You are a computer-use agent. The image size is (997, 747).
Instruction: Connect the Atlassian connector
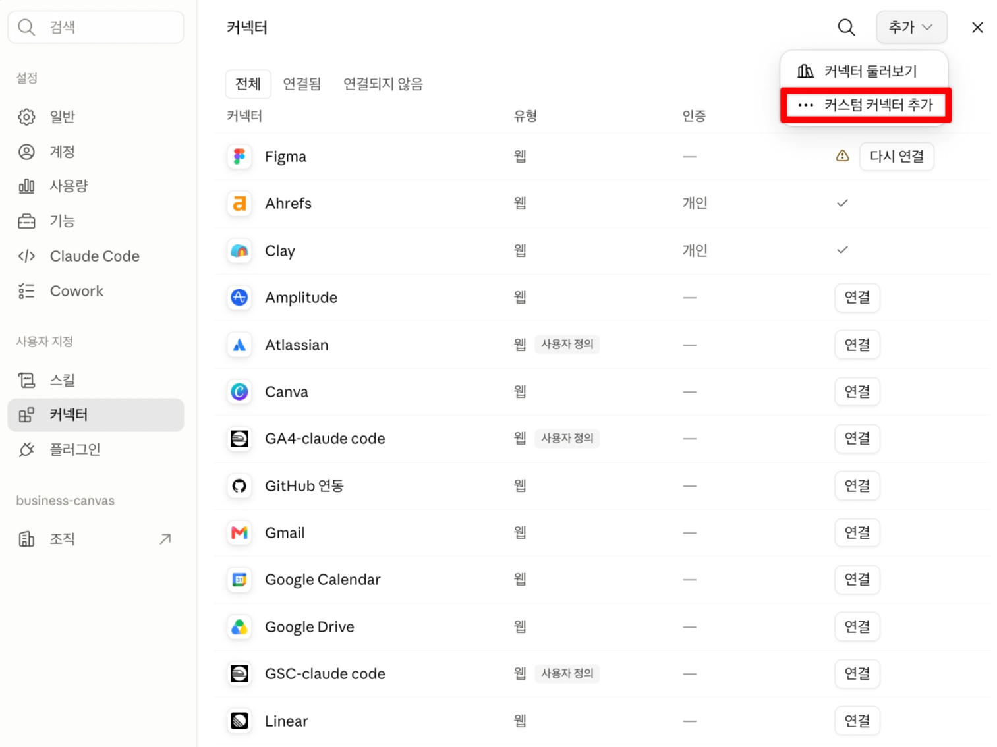tap(857, 345)
